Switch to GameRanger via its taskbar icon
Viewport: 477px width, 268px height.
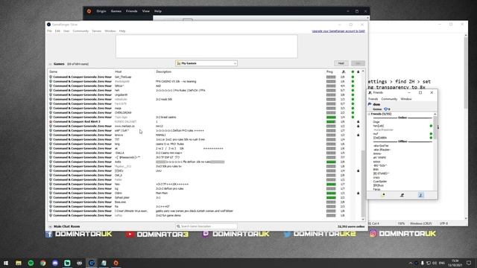pos(92,263)
